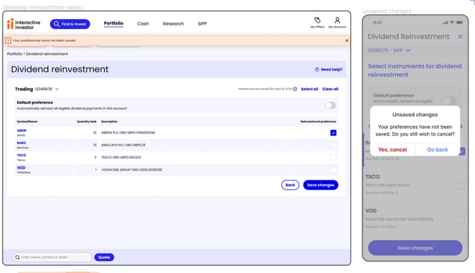Dismiss the preferences not saved banner
This screenshot has width=475, height=273.
click(x=347, y=41)
